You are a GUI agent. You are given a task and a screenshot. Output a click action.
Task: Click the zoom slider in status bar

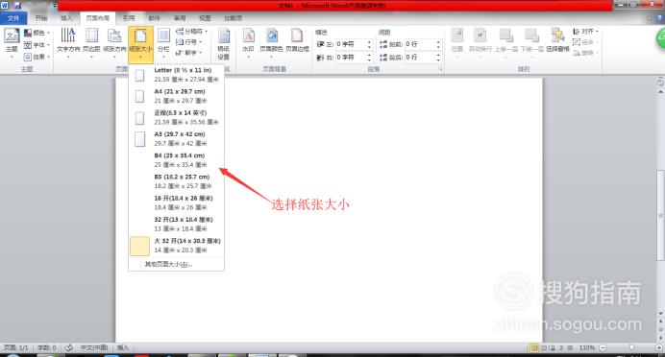coord(631,347)
